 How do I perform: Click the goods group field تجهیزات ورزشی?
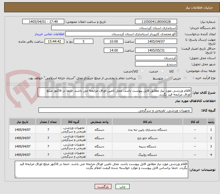(115, 110)
